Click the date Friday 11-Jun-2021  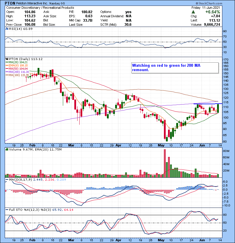pyautogui.click(x=206, y=8)
